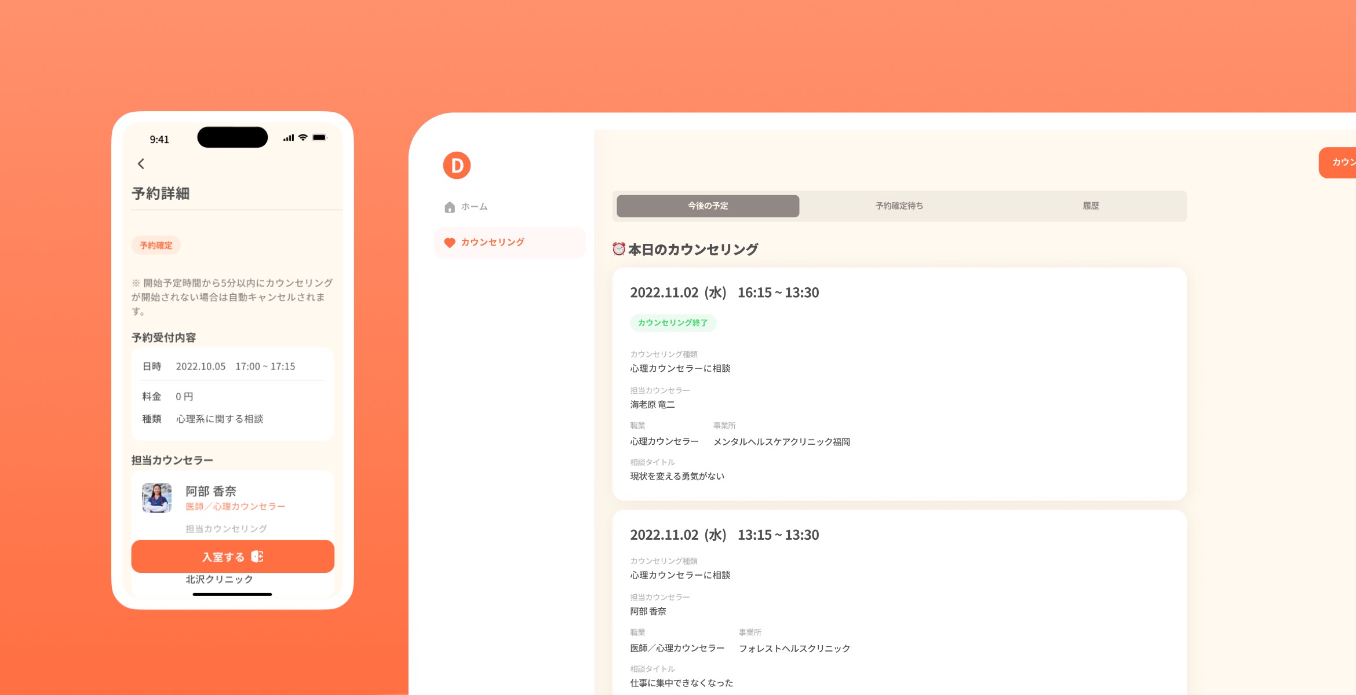Switch to the 今後の予定 tab

tap(708, 206)
